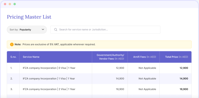Expand the sort chevron arrow
This screenshot has height=98, width=199.
tap(43, 29)
